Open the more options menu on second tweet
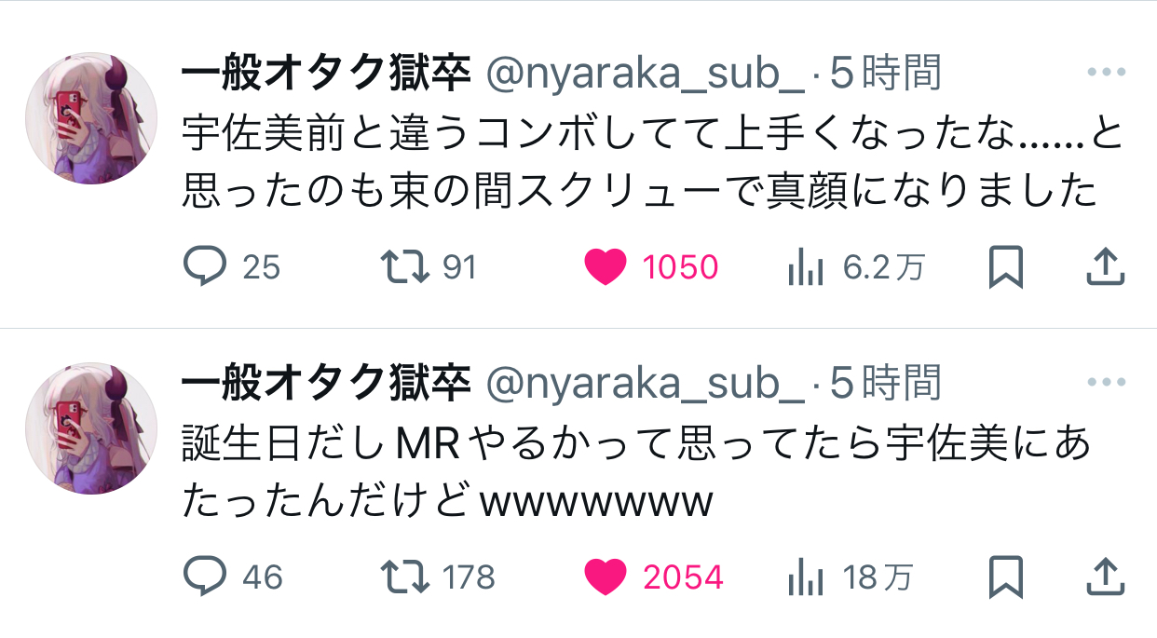 point(1107,382)
